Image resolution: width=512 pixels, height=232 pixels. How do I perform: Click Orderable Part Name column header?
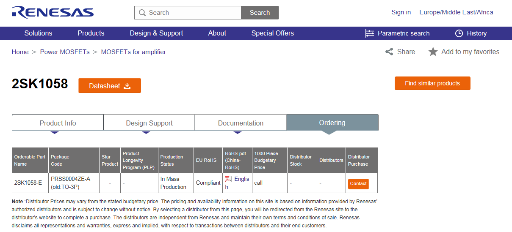[x=30, y=161]
